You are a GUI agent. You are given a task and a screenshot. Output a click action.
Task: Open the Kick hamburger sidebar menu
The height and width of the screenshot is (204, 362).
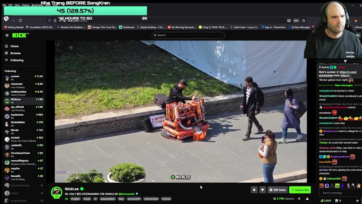pos(7,35)
